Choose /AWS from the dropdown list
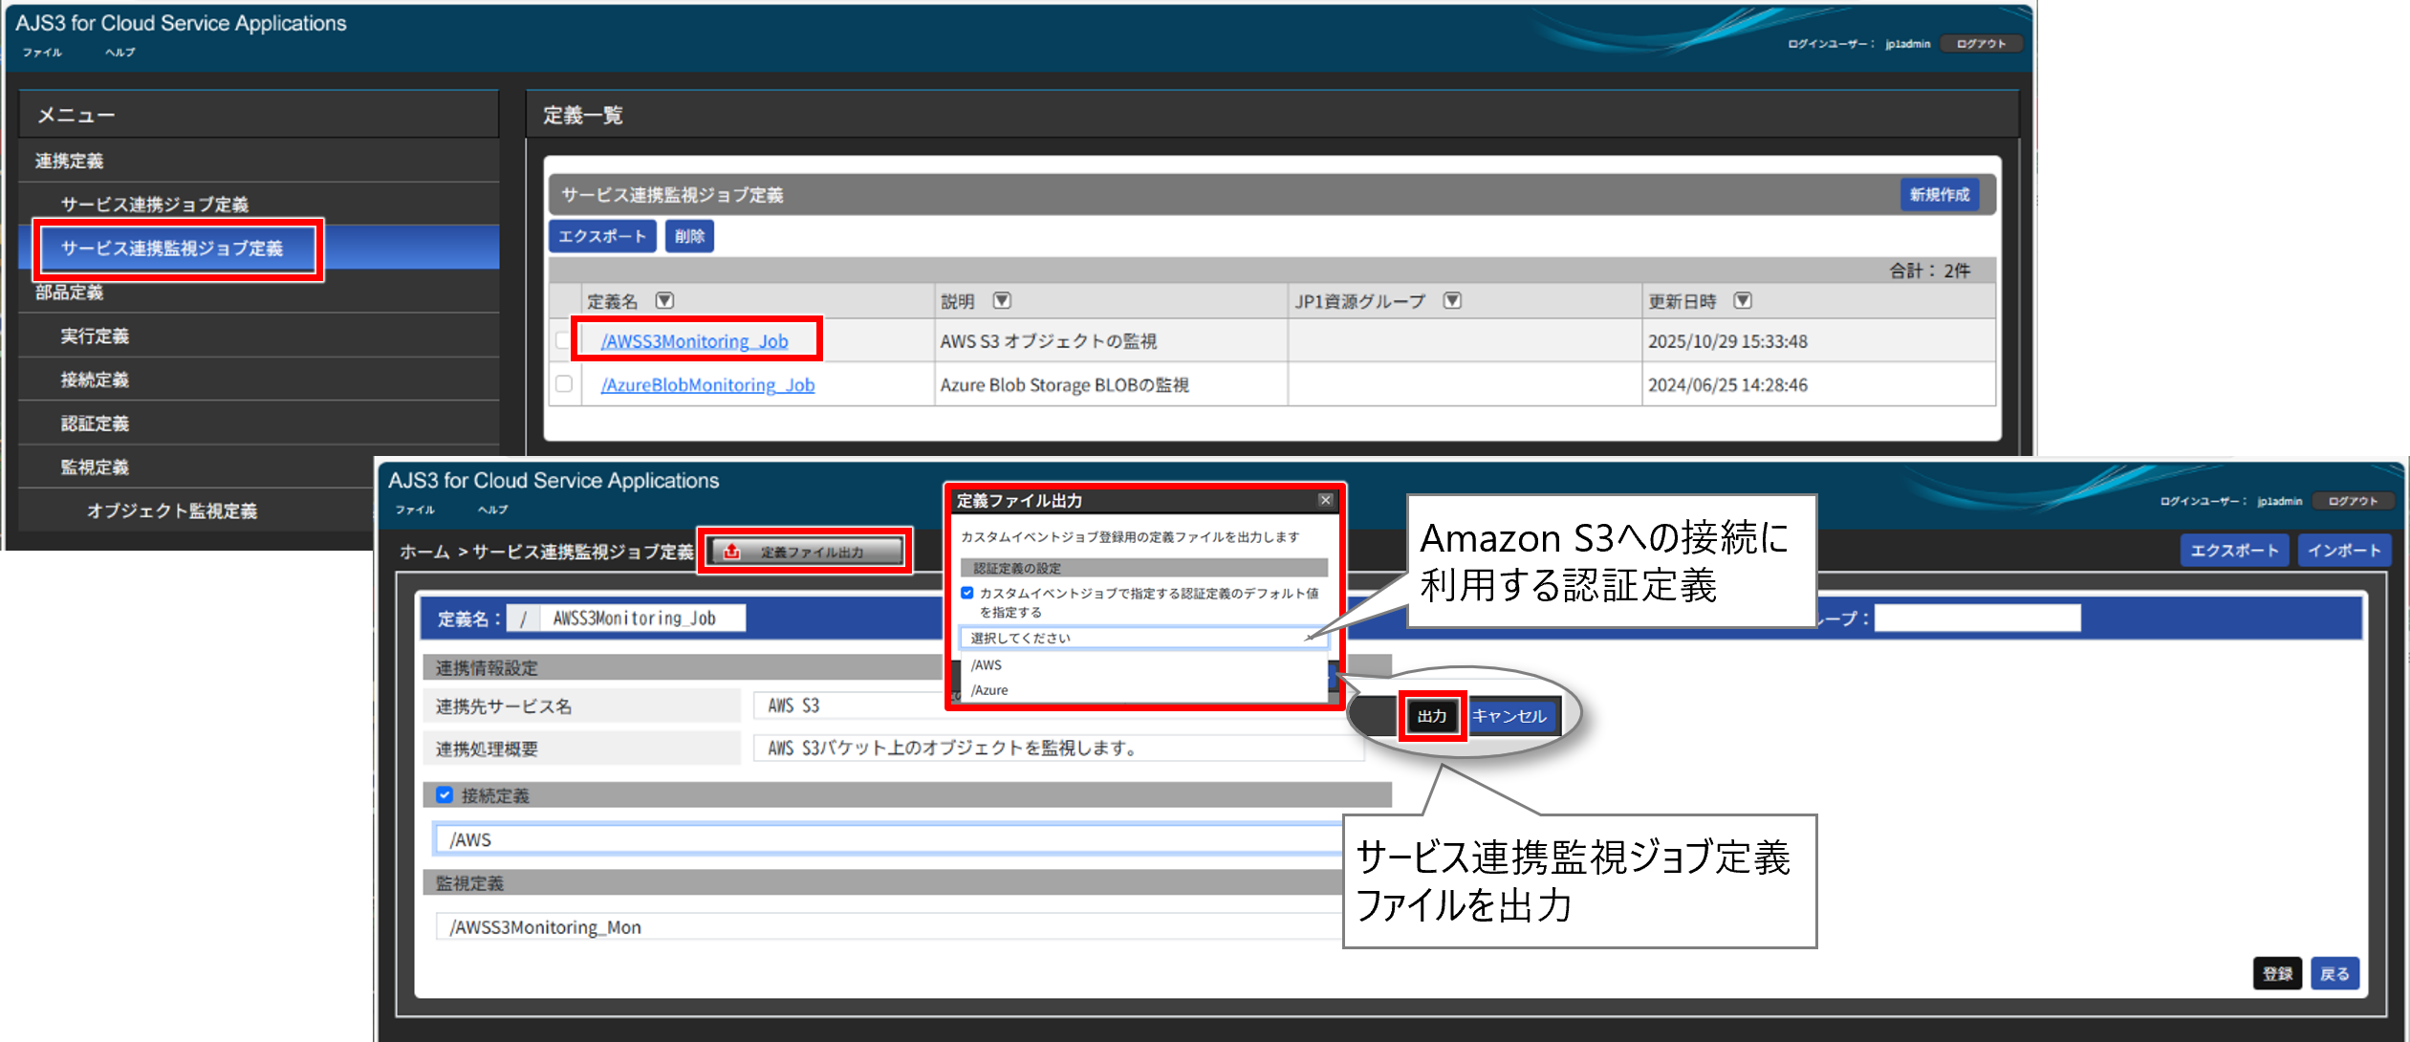This screenshot has height=1042, width=2410. (987, 665)
